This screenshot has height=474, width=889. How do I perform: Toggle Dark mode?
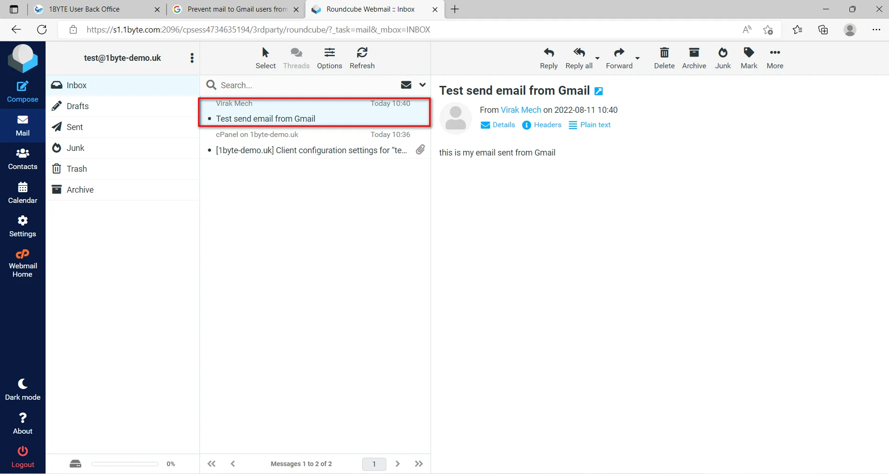click(x=22, y=390)
